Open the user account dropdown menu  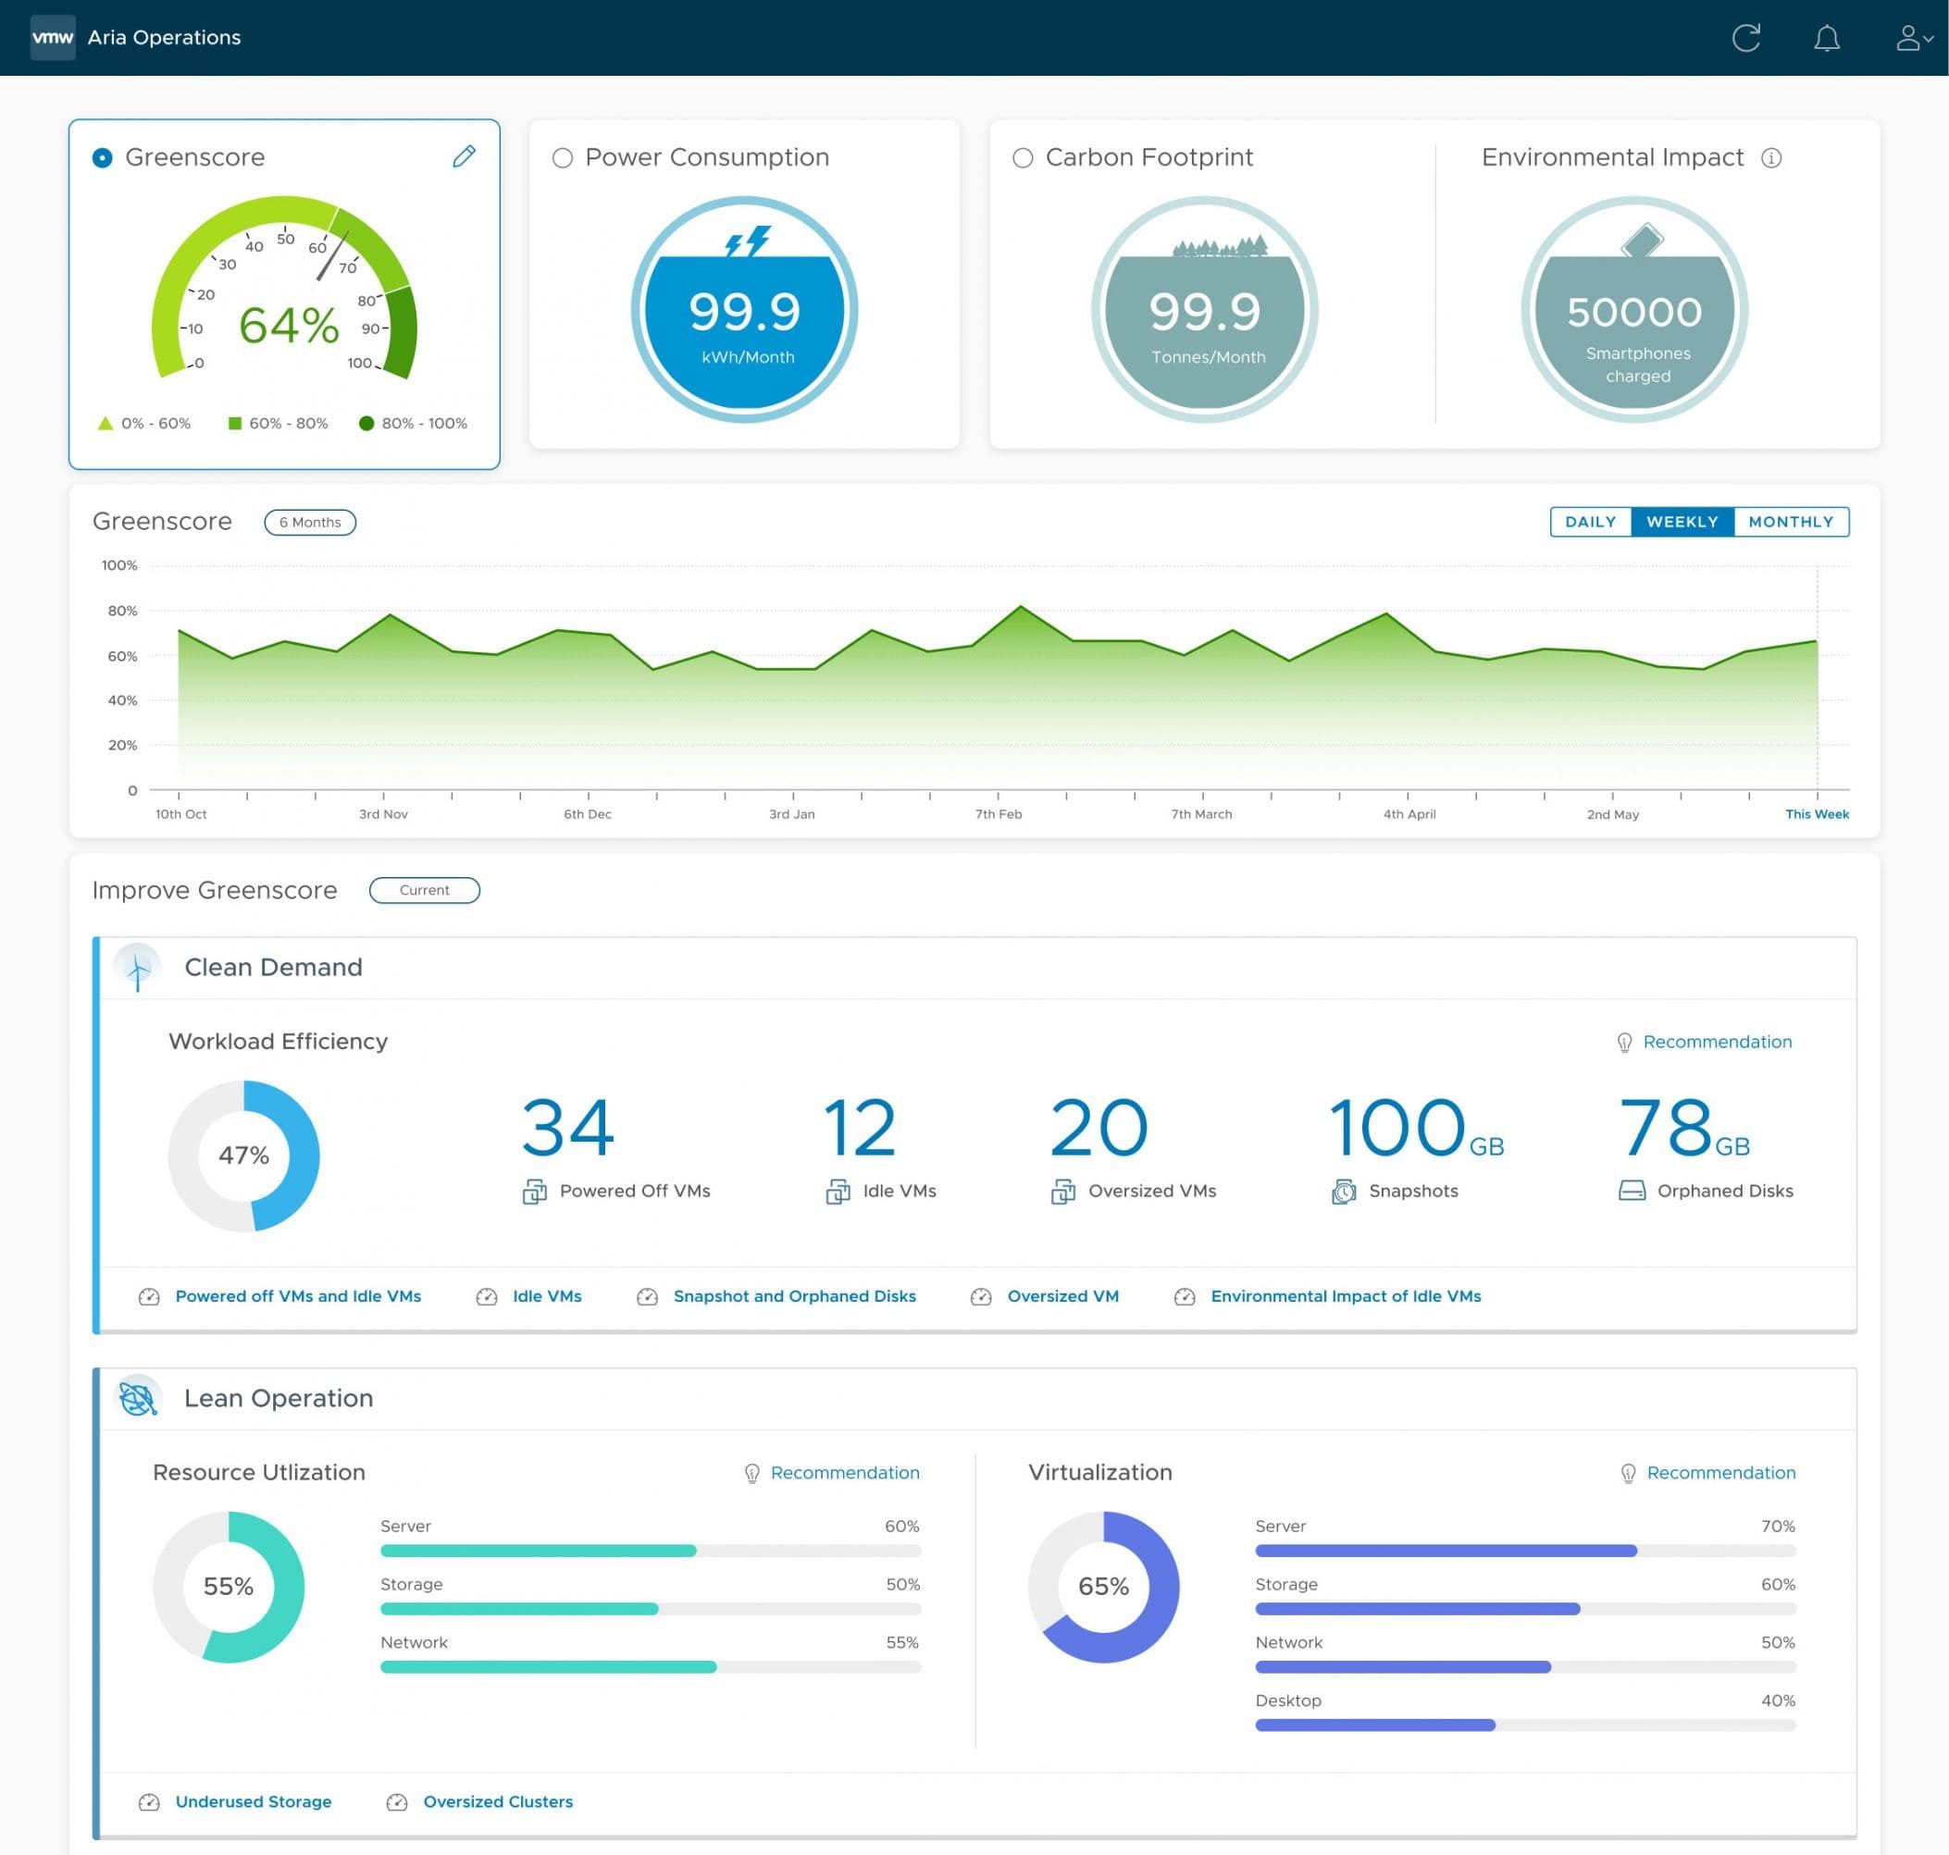click(1914, 38)
